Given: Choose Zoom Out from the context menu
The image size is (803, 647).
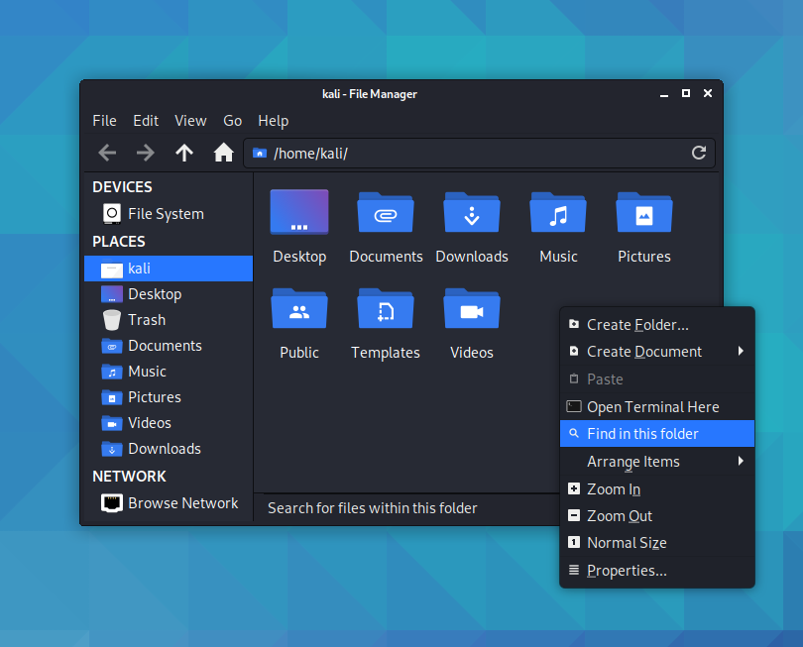Looking at the screenshot, I should [657, 516].
